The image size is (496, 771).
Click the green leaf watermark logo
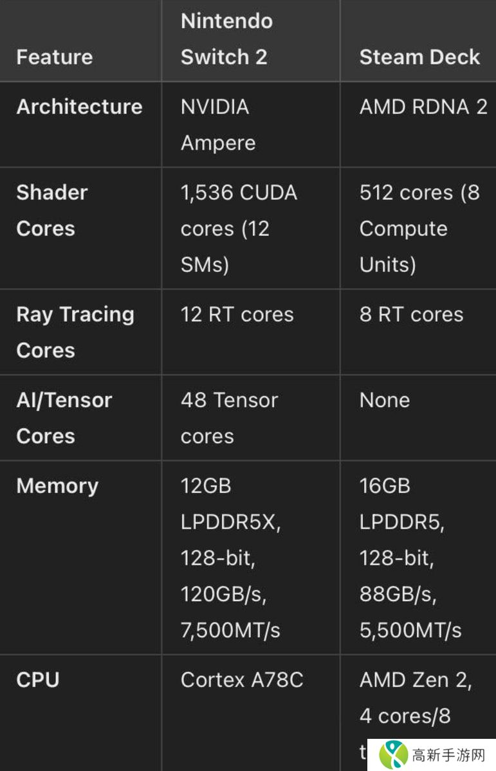point(394,752)
